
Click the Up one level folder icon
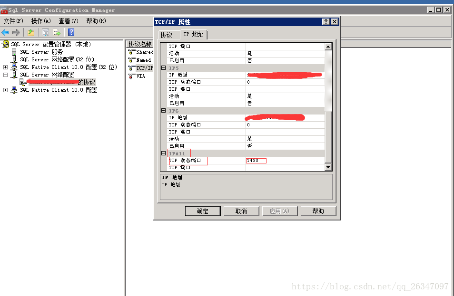(30, 32)
